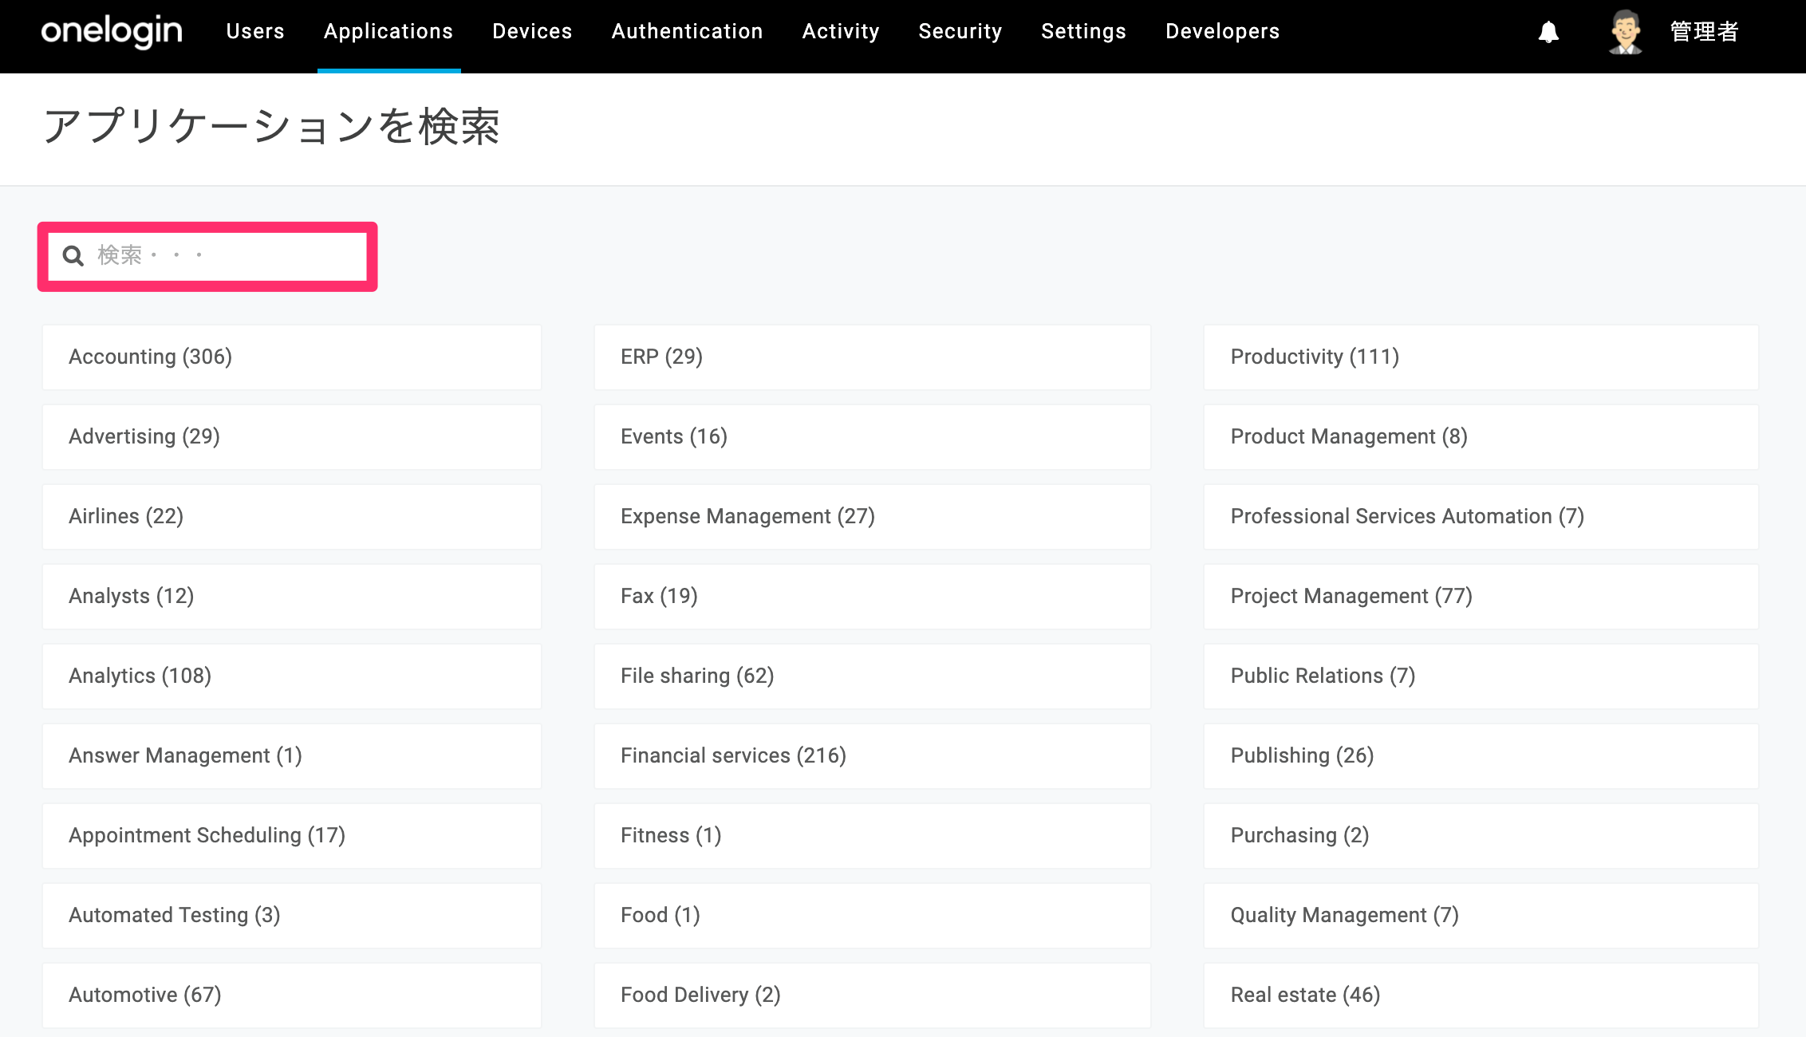Open the Productivity (111) category
This screenshot has height=1037, width=1806.
[x=1481, y=357]
